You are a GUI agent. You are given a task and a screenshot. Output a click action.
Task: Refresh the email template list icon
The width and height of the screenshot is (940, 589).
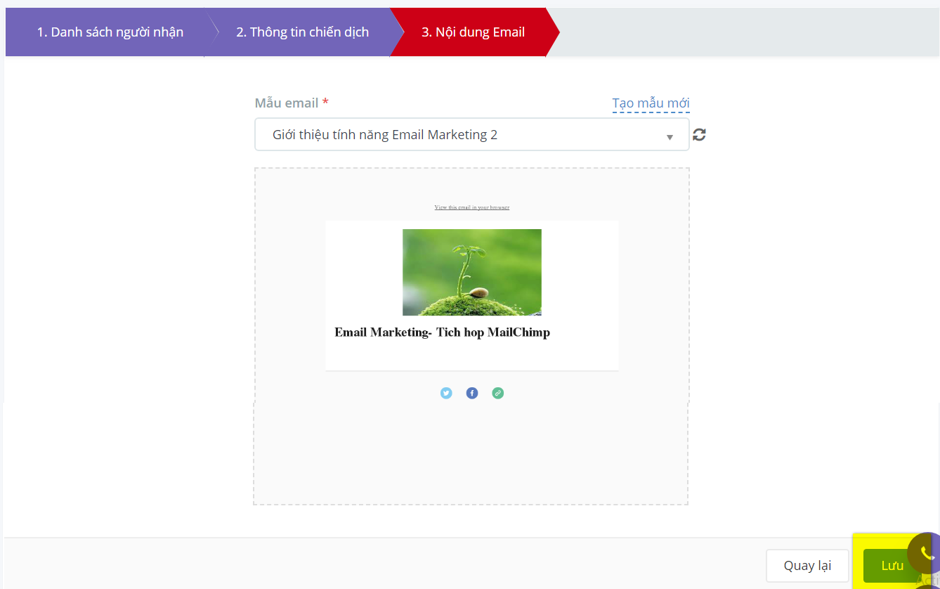click(x=699, y=134)
